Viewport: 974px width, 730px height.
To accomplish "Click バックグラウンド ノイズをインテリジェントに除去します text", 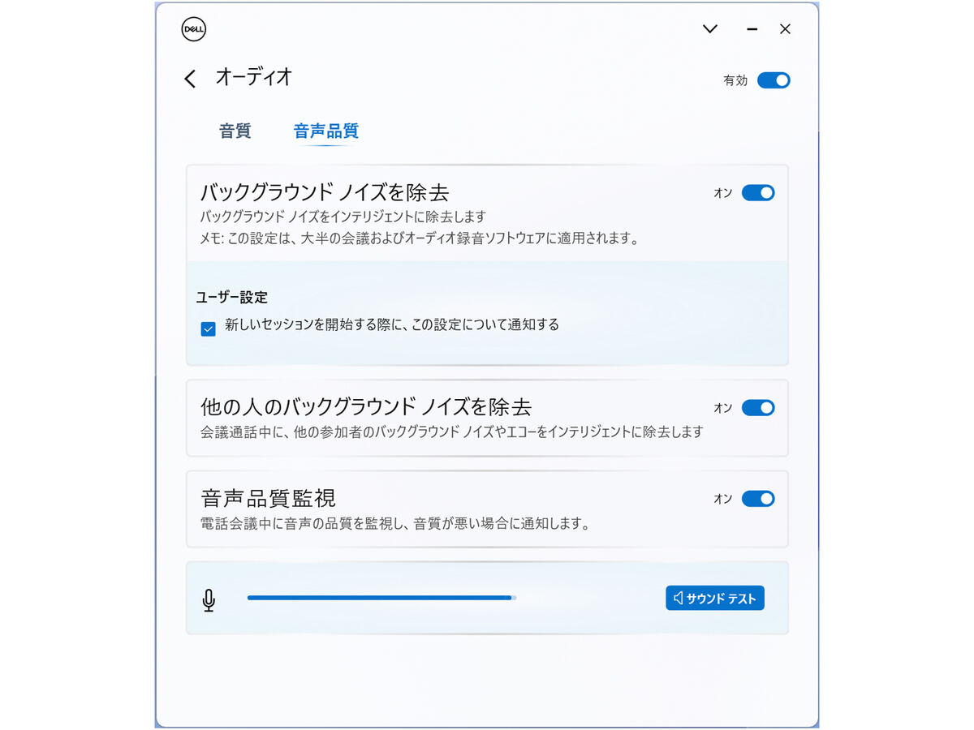I will pos(343,217).
